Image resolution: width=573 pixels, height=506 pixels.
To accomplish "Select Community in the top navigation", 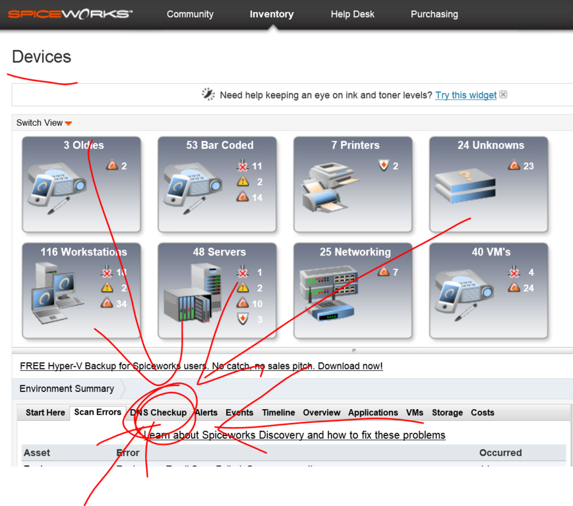I will pyautogui.click(x=190, y=14).
